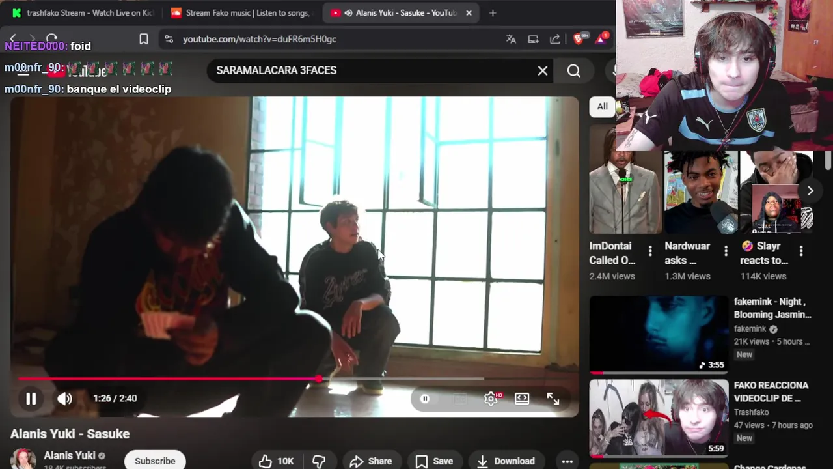Clear the YouTube search text with X

(x=543, y=70)
